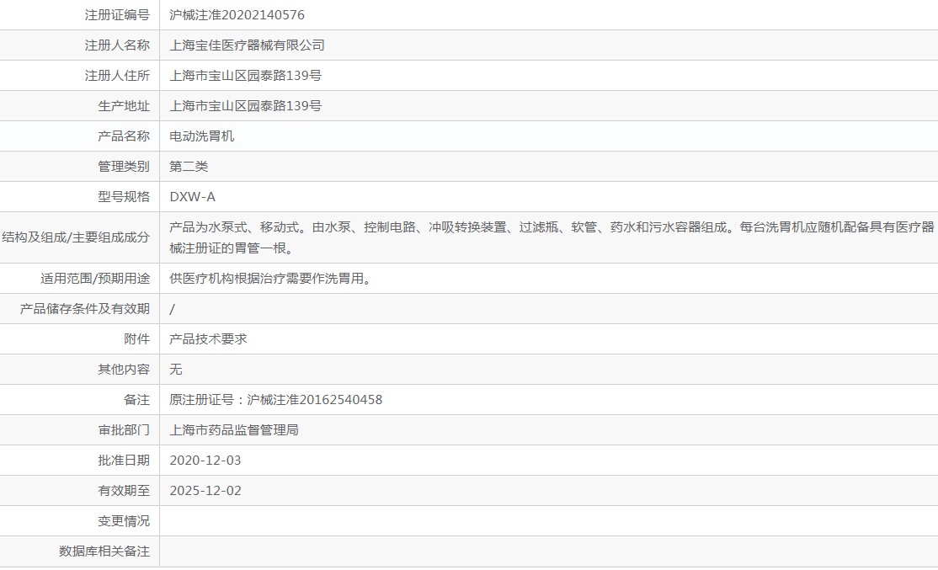Click the 生产地址 address value
This screenshot has height=570, width=938.
pyautogui.click(x=245, y=106)
